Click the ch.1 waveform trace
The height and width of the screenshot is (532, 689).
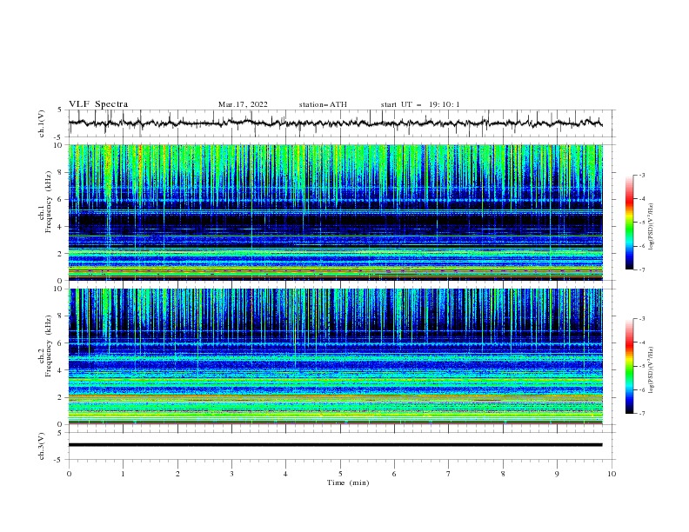[x=335, y=123]
